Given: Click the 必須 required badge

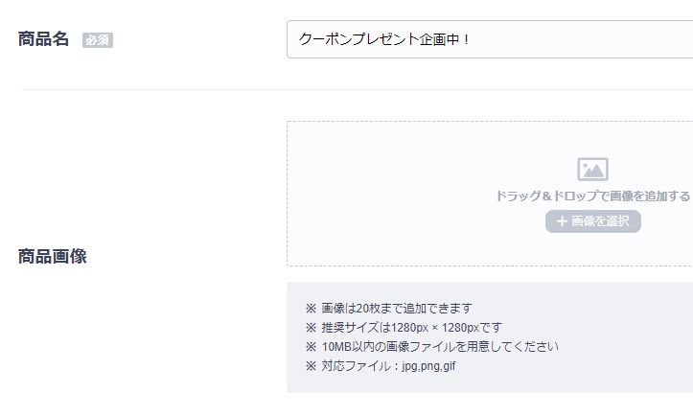Looking at the screenshot, I should click(98, 40).
